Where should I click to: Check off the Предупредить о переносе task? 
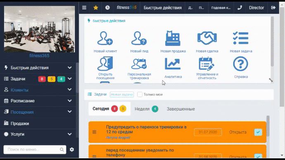[258, 132]
